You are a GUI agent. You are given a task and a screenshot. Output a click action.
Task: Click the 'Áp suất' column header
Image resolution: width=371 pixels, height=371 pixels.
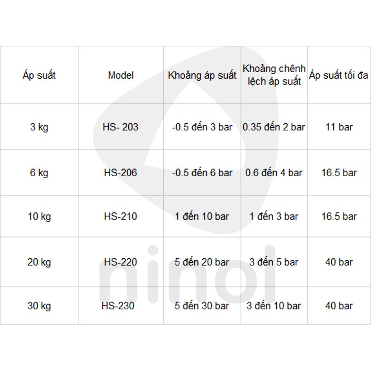click(x=39, y=75)
